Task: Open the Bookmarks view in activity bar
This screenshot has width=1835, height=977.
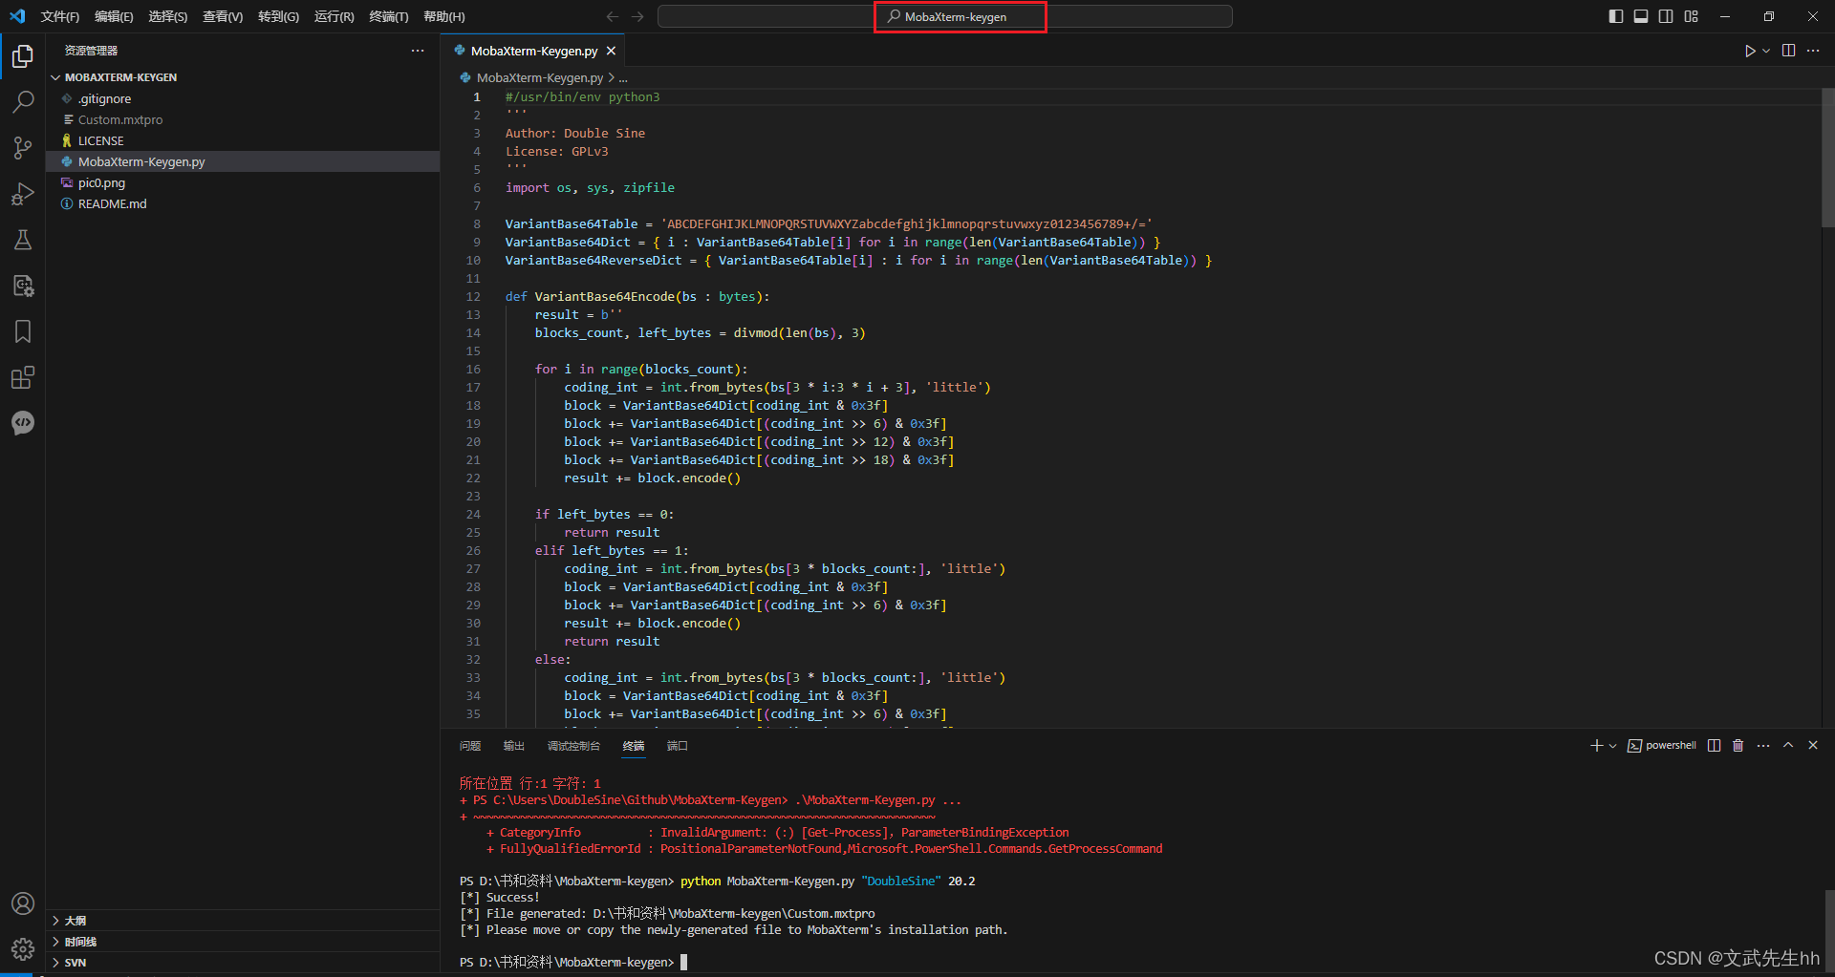Action: coord(23,331)
